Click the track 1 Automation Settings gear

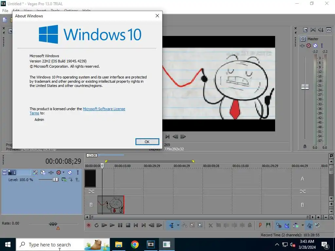59,172
